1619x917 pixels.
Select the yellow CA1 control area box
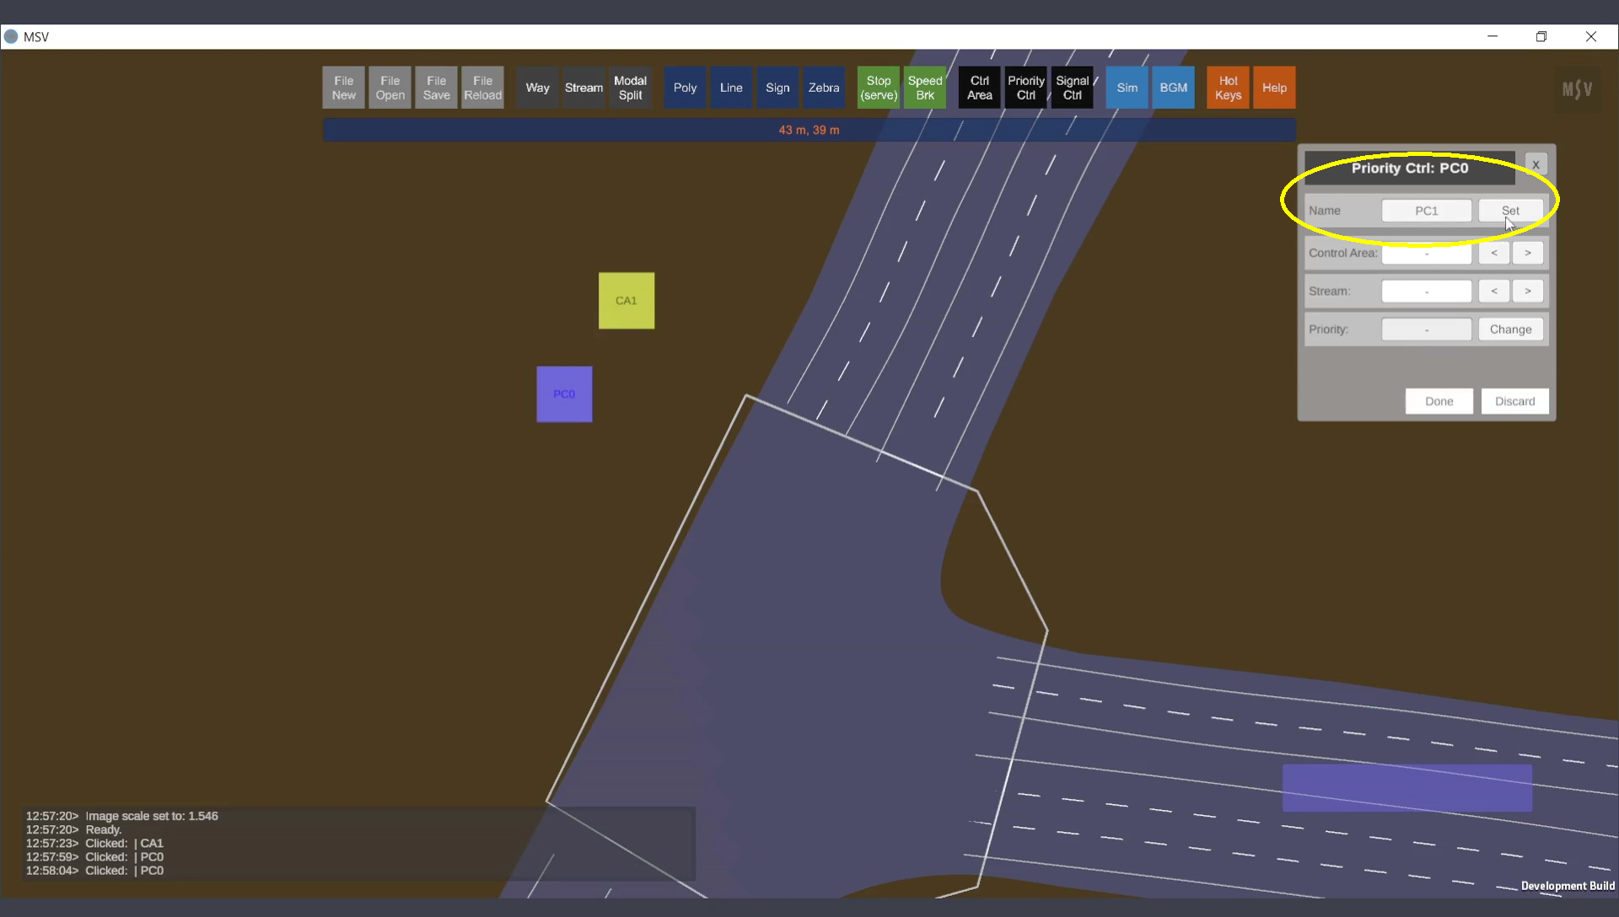[x=626, y=300]
